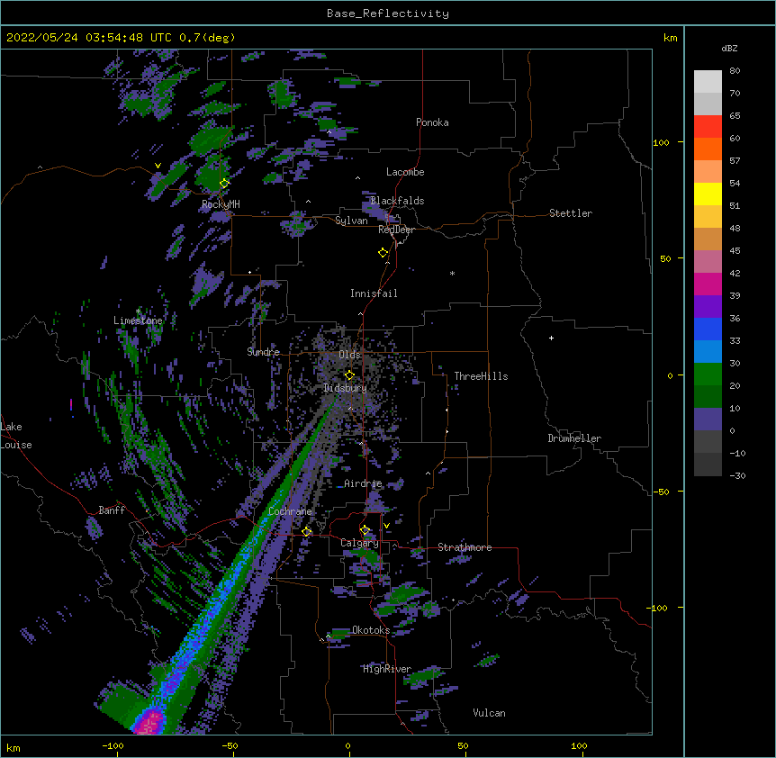Image resolution: width=776 pixels, height=758 pixels.
Task: Click the Blackfalds label
Action: tap(397, 201)
